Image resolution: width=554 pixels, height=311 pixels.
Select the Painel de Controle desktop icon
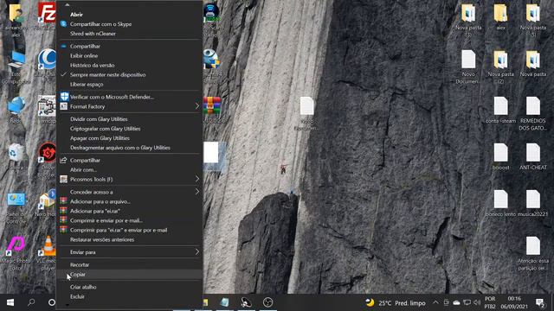16,207
